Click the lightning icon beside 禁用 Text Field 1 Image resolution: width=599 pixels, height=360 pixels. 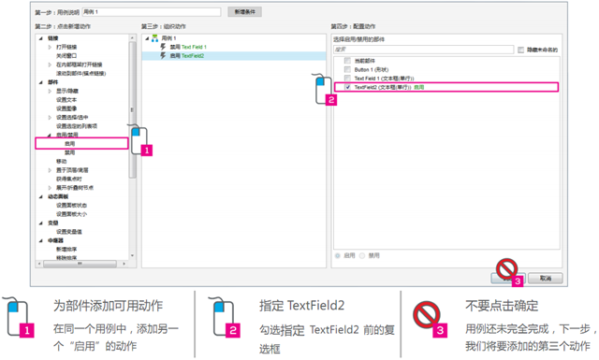pos(163,47)
